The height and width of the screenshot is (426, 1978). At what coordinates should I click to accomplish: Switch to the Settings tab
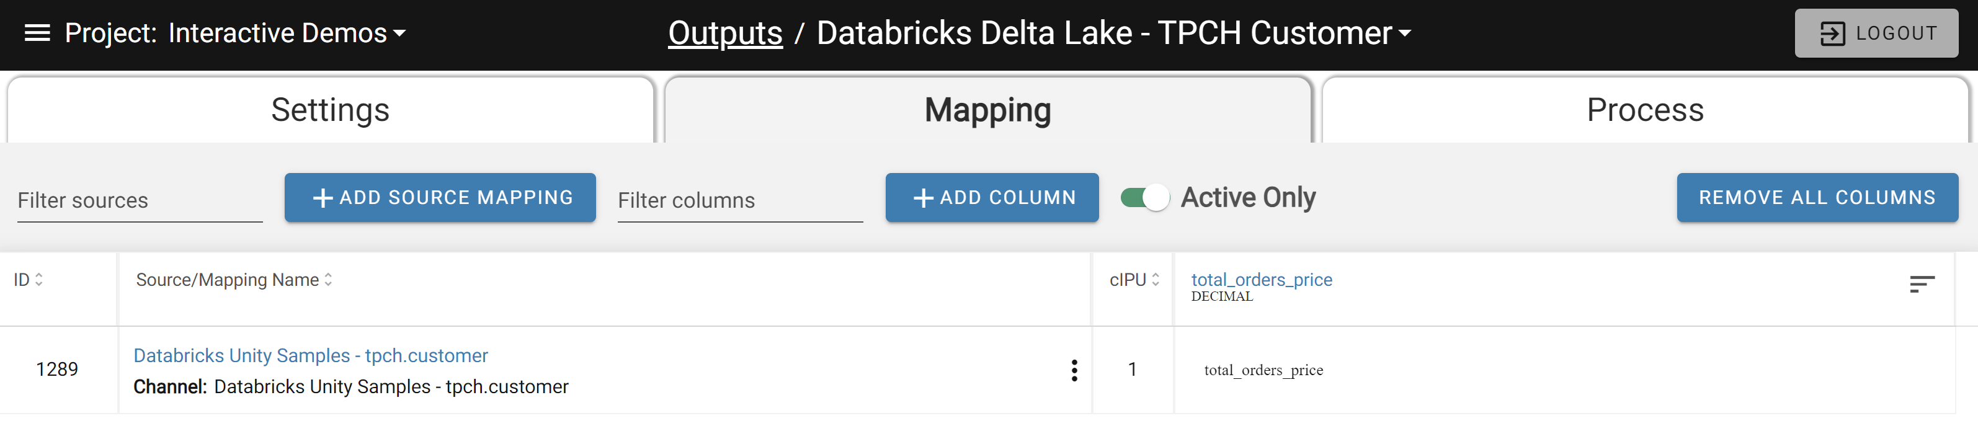point(330,110)
